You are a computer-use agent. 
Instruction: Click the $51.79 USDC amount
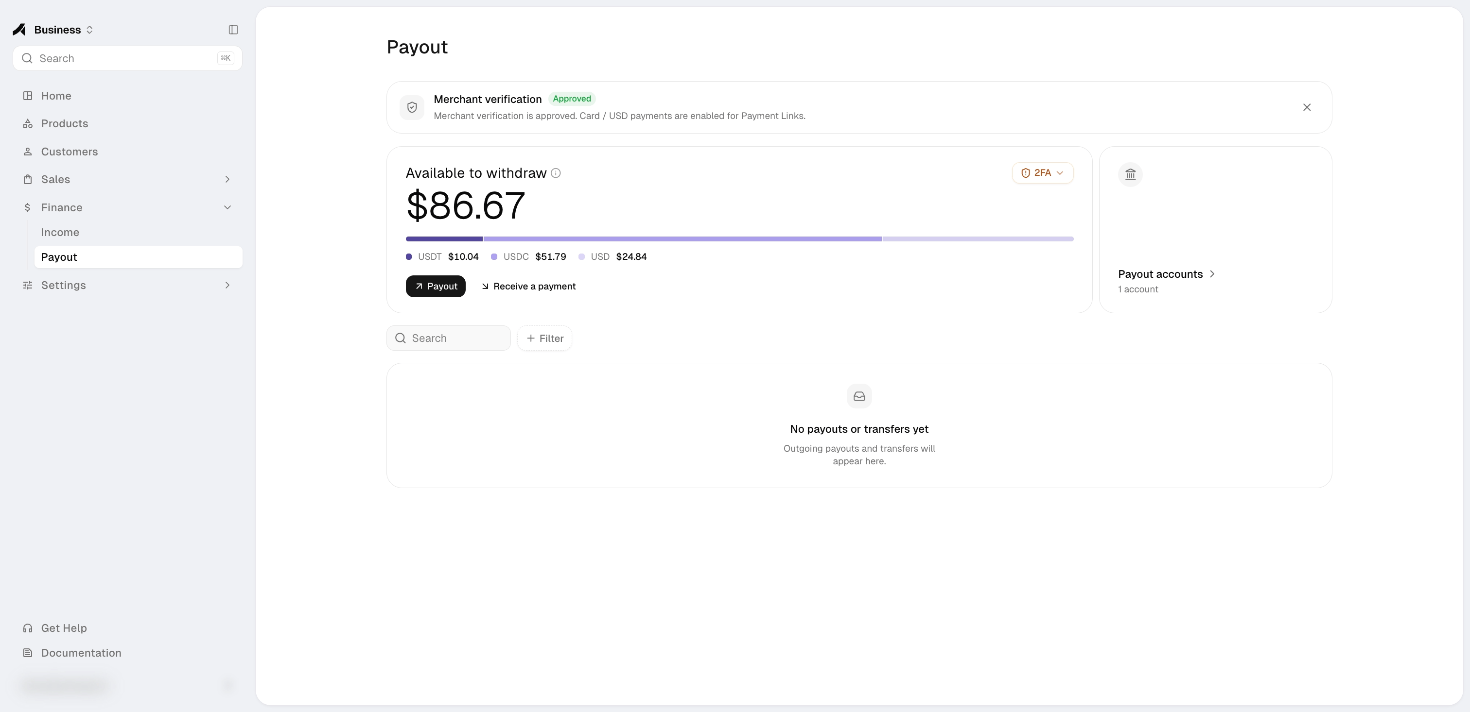(551, 256)
